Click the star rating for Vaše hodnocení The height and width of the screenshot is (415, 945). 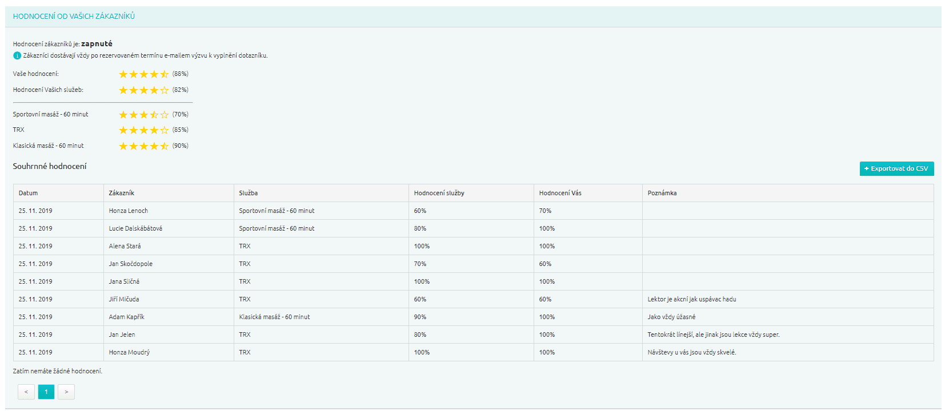click(143, 74)
